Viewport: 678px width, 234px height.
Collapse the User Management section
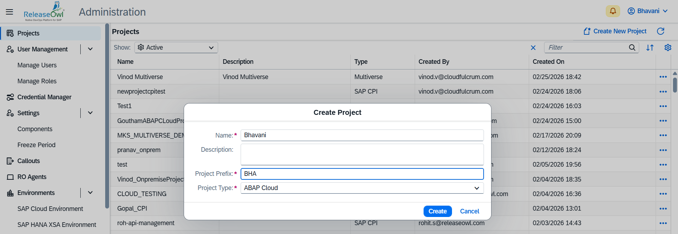click(x=90, y=49)
